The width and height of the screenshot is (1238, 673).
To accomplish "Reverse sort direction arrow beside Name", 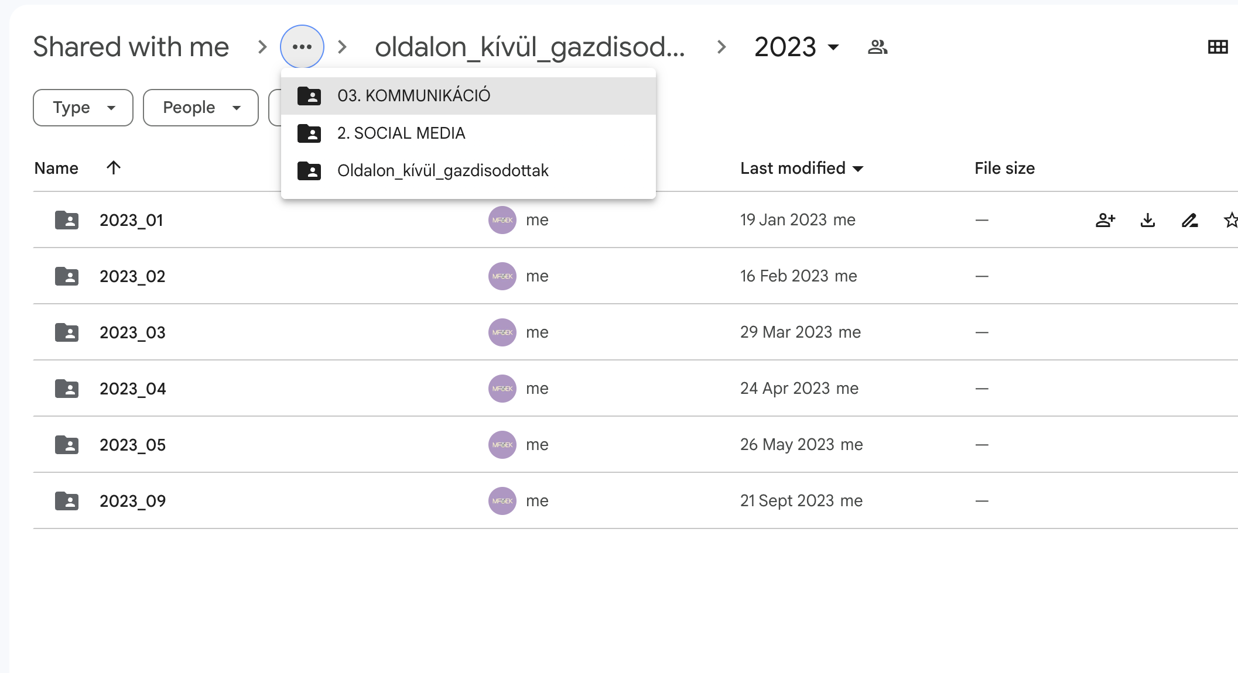I will (114, 168).
